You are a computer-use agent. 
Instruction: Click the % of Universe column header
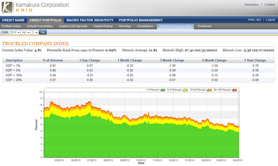pos(53,60)
